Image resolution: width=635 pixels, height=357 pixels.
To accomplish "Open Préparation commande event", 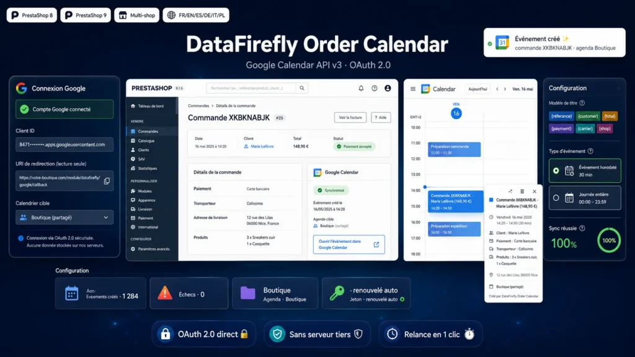I will click(x=455, y=149).
